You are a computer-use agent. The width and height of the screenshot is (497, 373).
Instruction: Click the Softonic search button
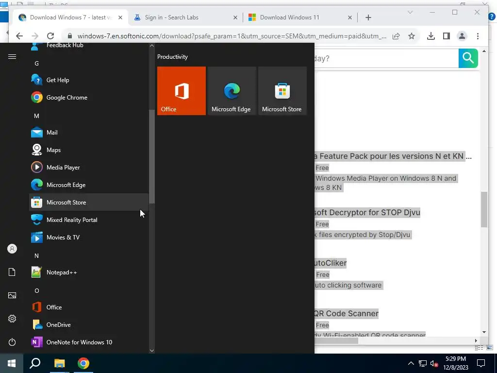pos(468,58)
